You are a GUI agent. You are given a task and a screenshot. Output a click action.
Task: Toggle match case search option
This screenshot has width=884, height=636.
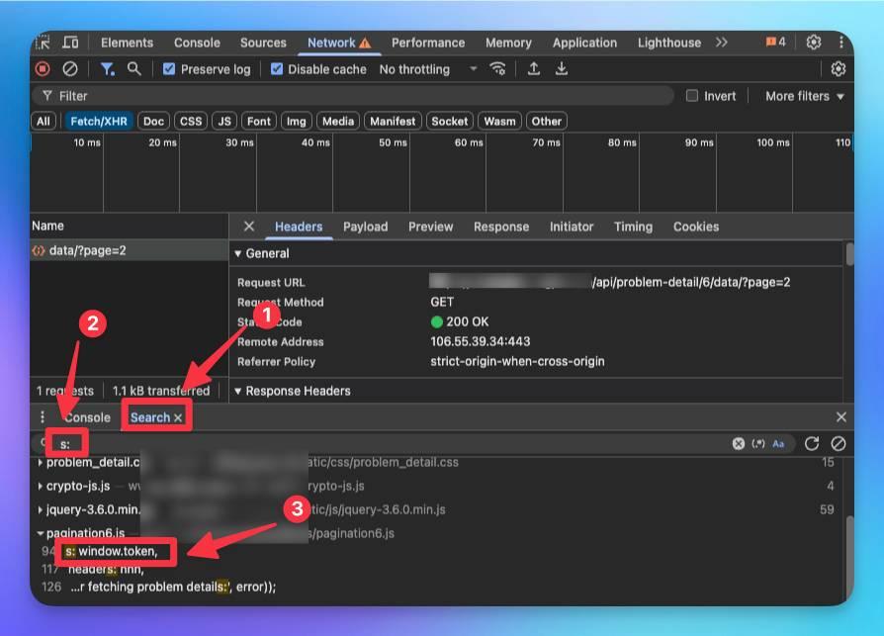click(x=778, y=444)
